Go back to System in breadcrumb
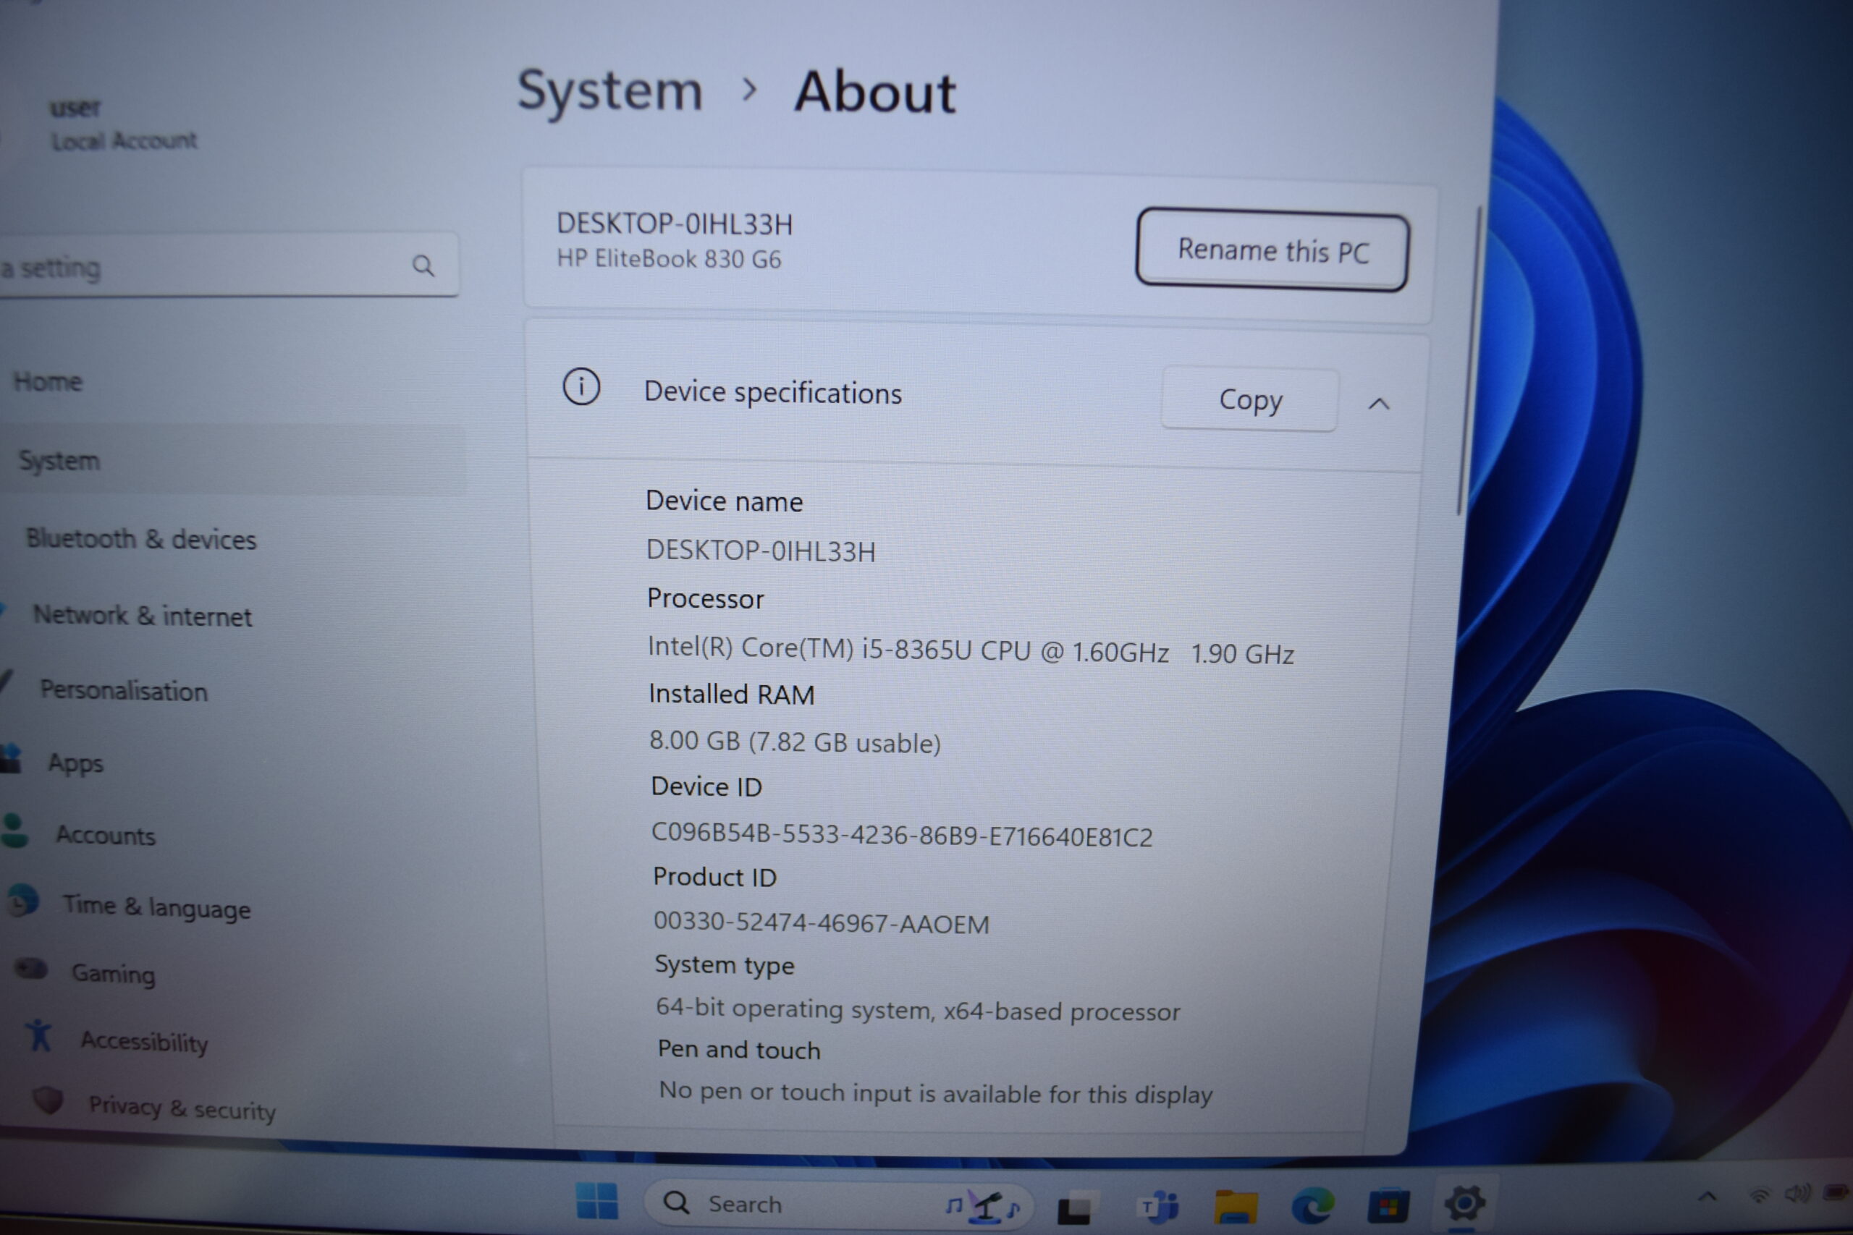This screenshot has width=1853, height=1235. (x=609, y=91)
